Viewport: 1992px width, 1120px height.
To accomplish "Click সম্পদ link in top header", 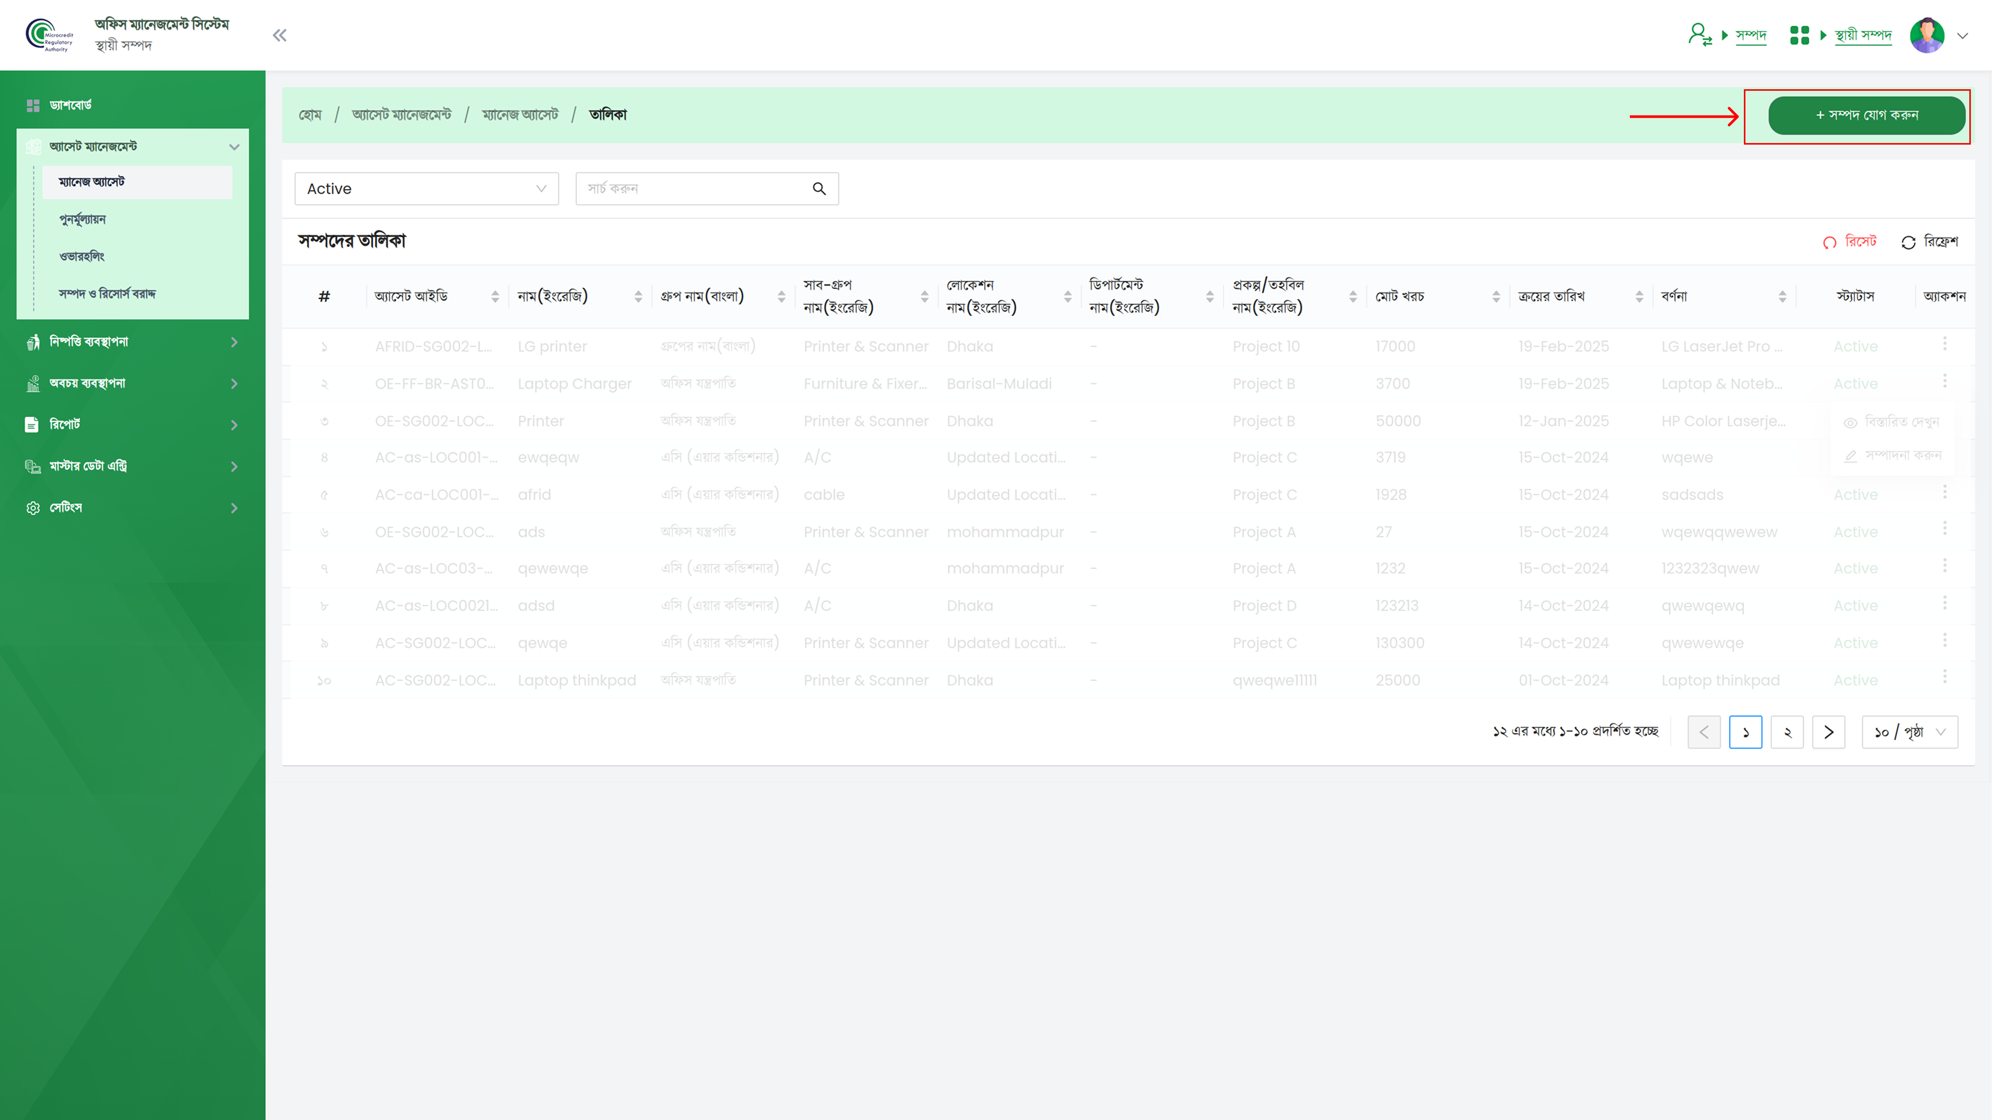I will coord(1751,35).
